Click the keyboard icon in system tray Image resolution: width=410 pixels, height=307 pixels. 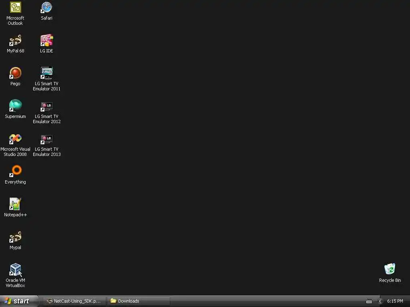point(369,301)
